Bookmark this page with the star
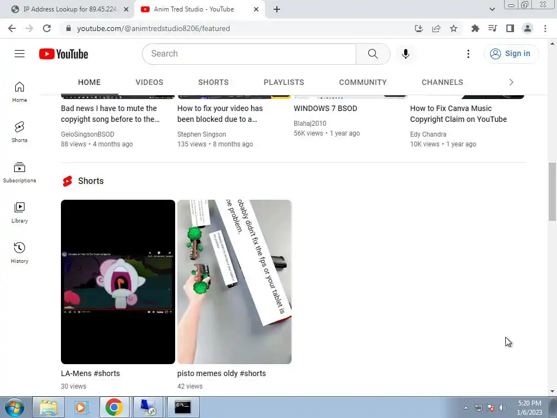557x418 pixels. [x=454, y=28]
